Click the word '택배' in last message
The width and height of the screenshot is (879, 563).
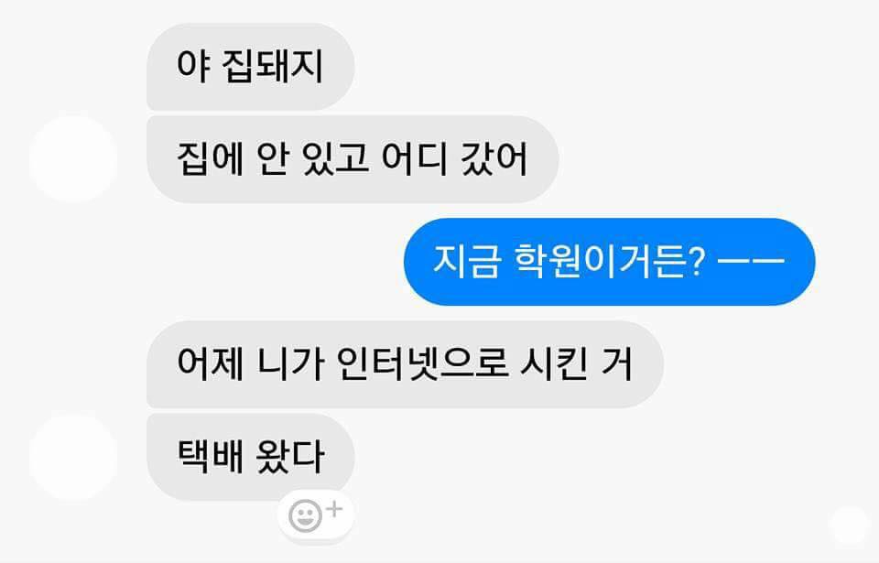pos(211,456)
